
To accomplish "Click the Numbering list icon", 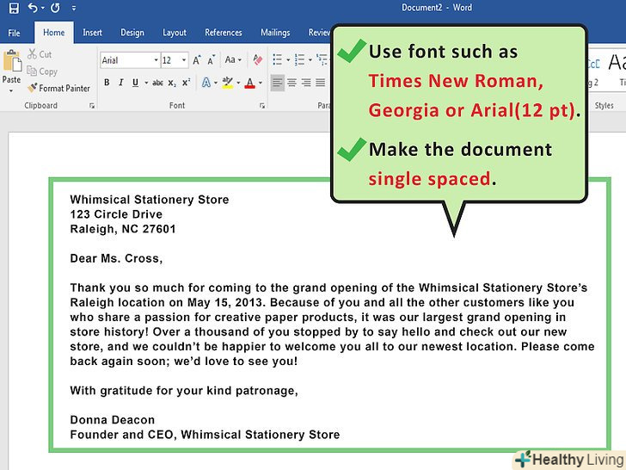I will 299,60.
